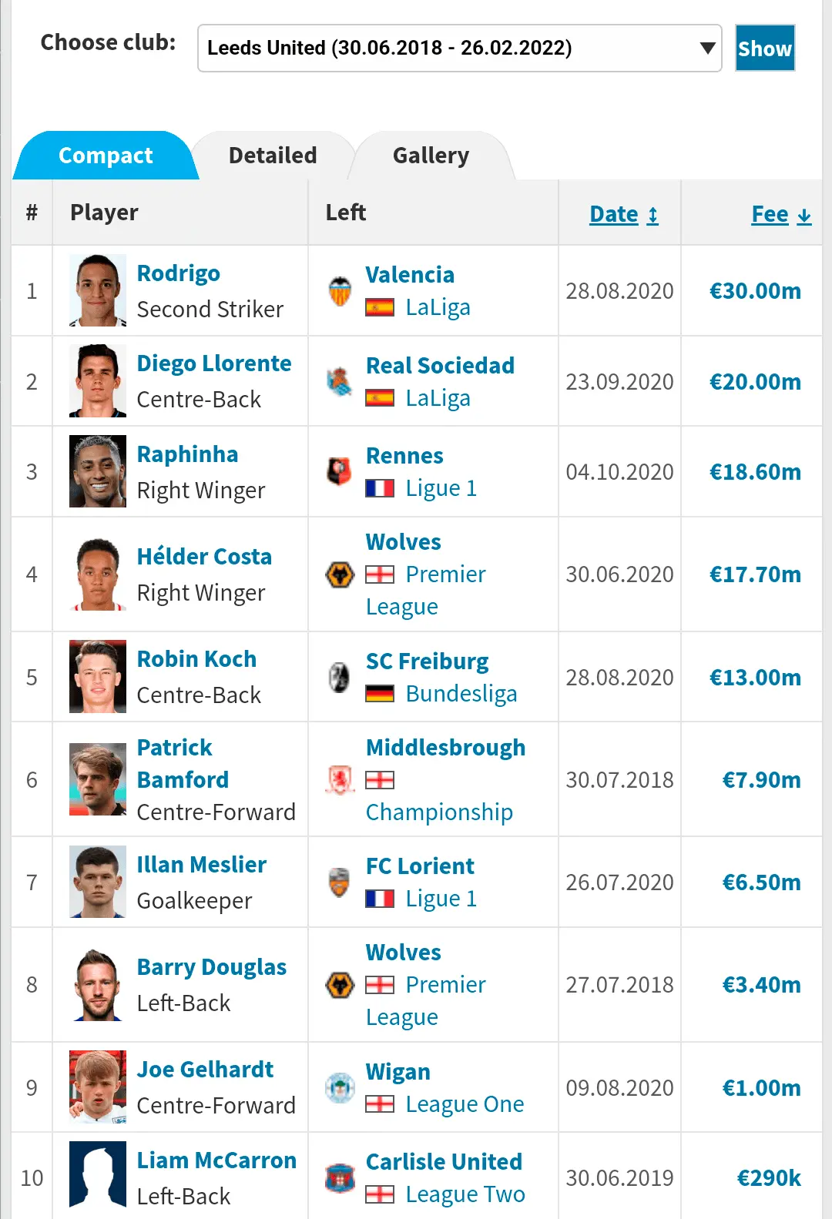The height and width of the screenshot is (1219, 832).
Task: Click the Wigan club crest icon
Action: click(x=340, y=1088)
